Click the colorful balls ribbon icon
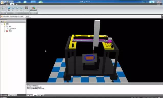 coord(33,8)
